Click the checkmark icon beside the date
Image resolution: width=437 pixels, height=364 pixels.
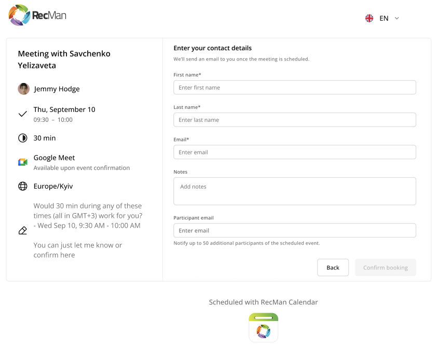point(23,114)
